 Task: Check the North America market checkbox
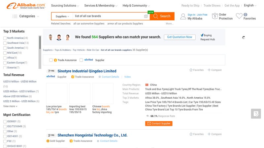coord(5,38)
